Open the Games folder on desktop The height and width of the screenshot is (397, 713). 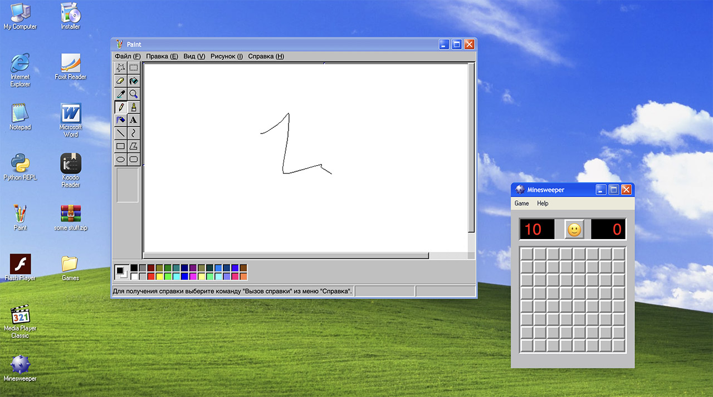[x=71, y=268]
